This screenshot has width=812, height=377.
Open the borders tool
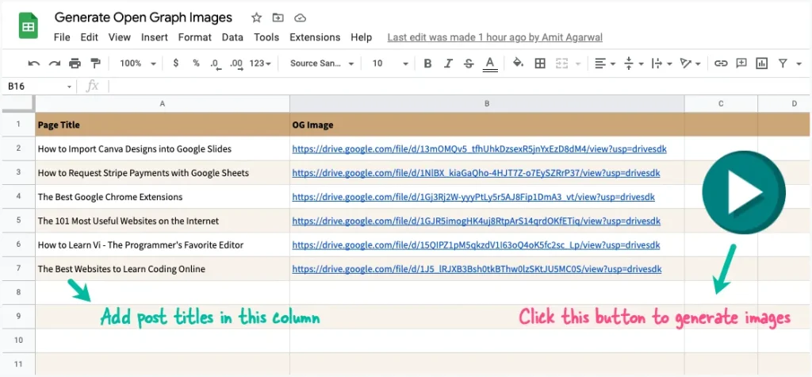(540, 63)
